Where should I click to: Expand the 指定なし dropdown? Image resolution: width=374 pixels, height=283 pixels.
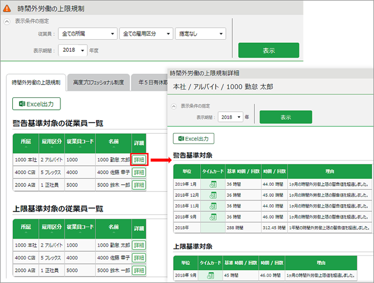click(x=200, y=33)
